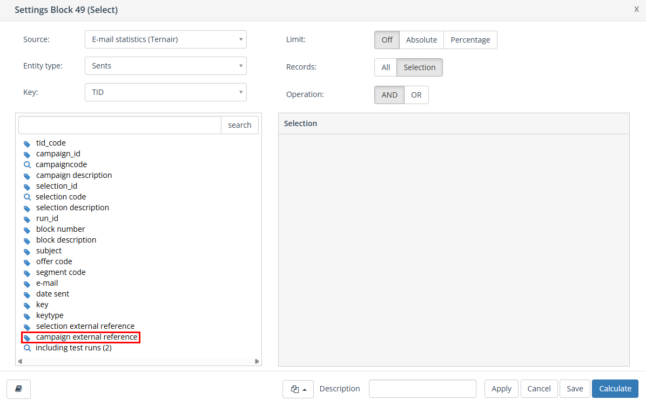Screen dimensions: 646x407
Task: Click the tag icon beside run_id
Action: coord(27,219)
